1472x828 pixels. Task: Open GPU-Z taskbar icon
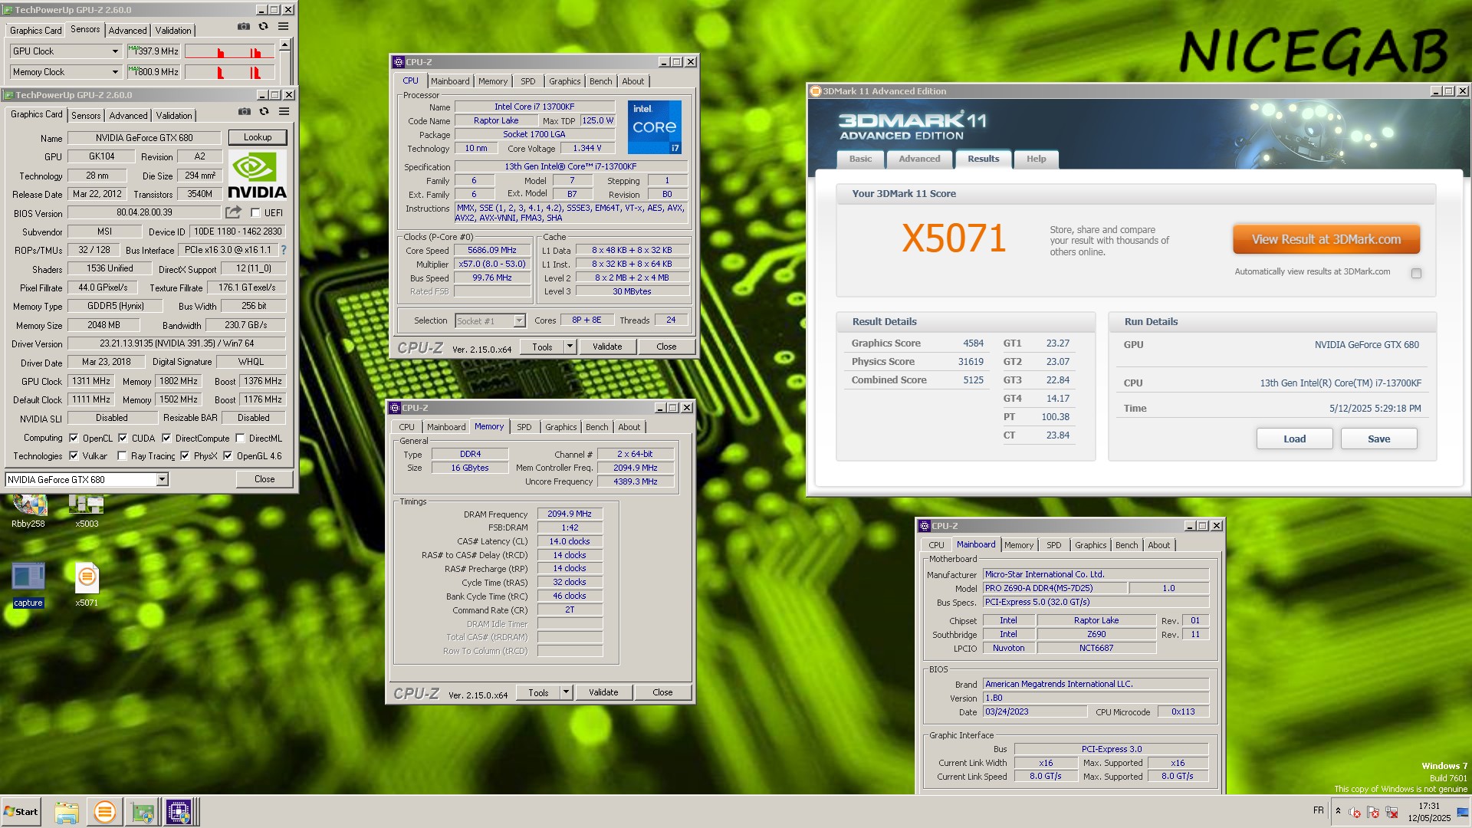click(x=143, y=812)
